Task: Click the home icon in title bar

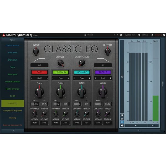Action: coord(152,35)
